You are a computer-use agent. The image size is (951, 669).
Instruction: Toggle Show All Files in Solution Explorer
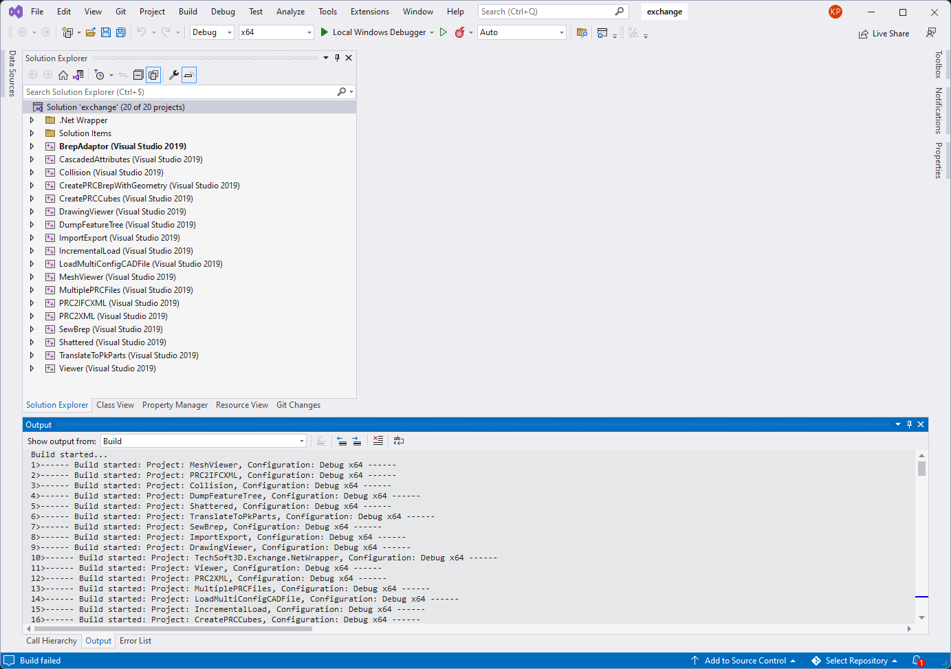154,75
